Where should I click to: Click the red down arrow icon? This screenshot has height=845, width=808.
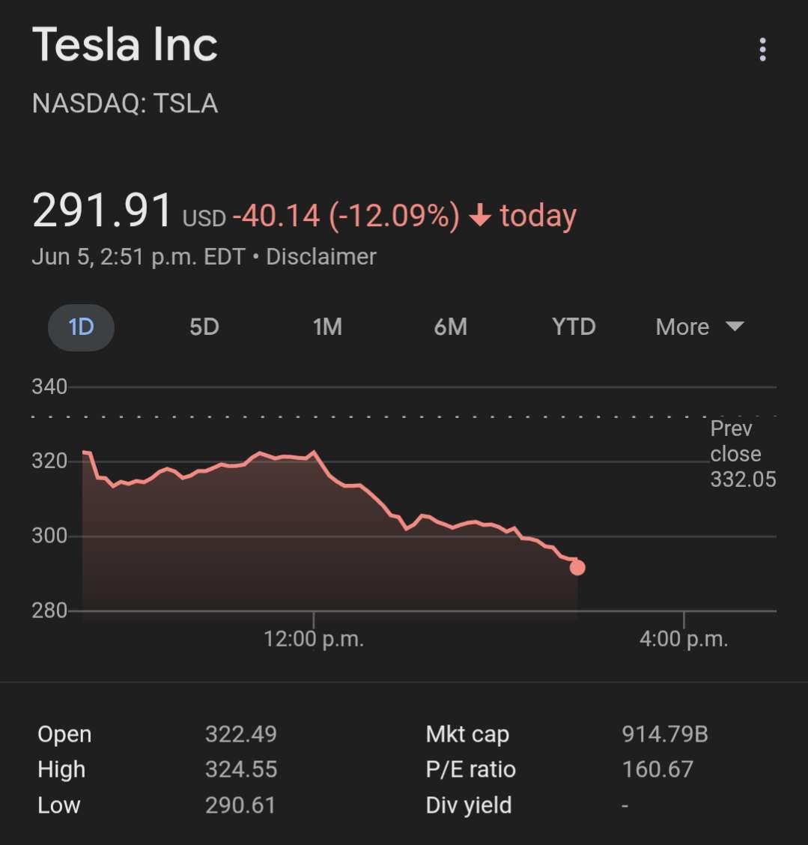[x=479, y=216]
